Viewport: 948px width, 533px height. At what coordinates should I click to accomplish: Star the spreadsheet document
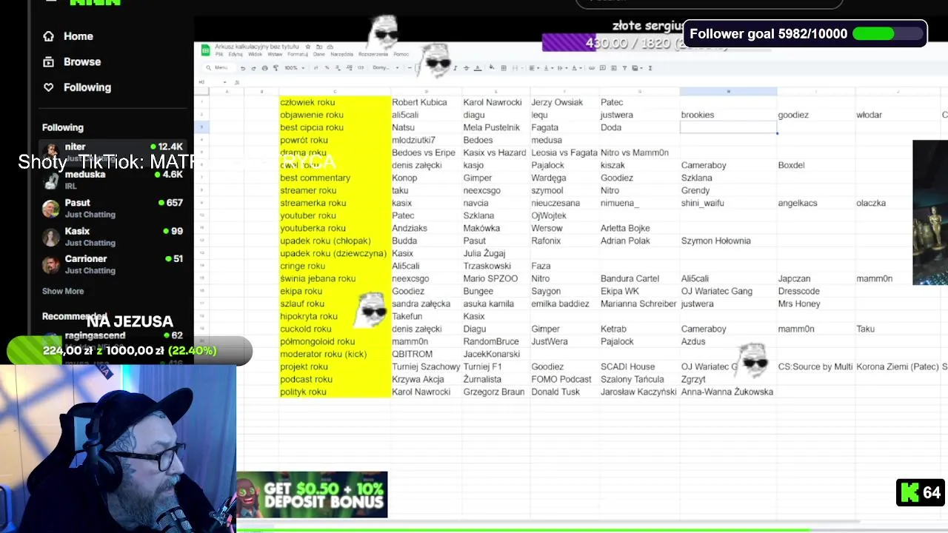[308, 47]
